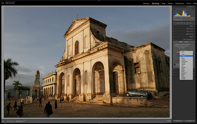Open the Slideshow module
197x124 pixels.
point(179,3)
